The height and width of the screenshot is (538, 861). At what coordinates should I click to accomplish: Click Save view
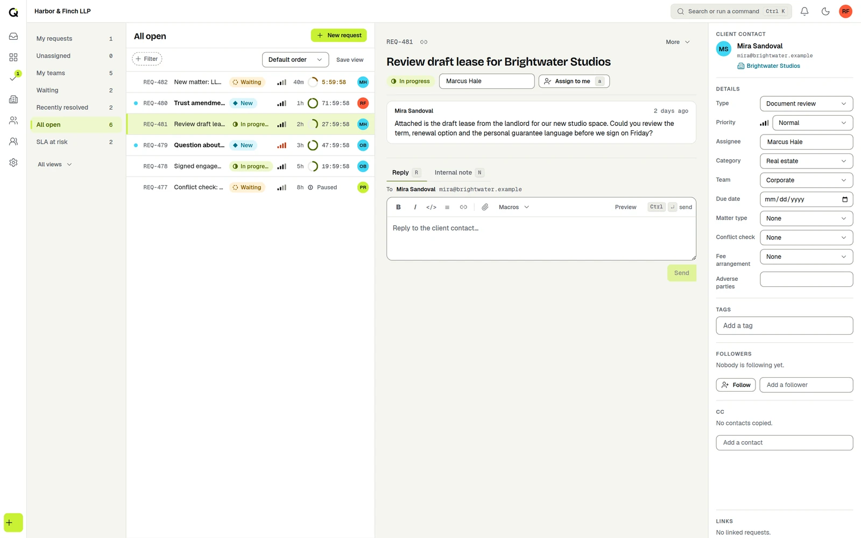coord(350,60)
